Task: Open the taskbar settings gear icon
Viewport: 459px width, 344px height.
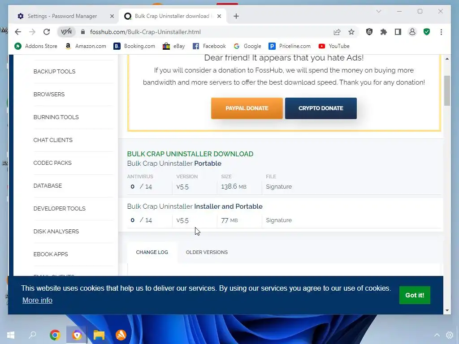Action: [x=450, y=335]
